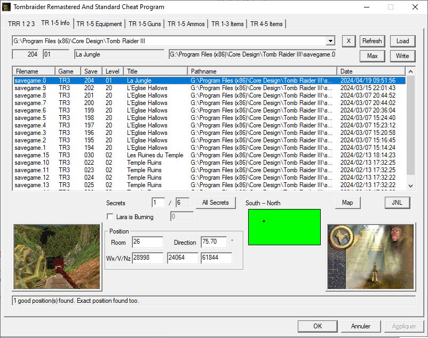The width and height of the screenshot is (428, 338).
Task: Select the savegame.2 row
Action: coord(209,140)
